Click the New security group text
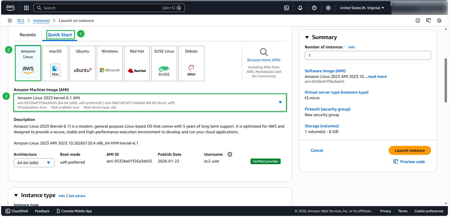The image size is (449, 217). click(x=322, y=115)
